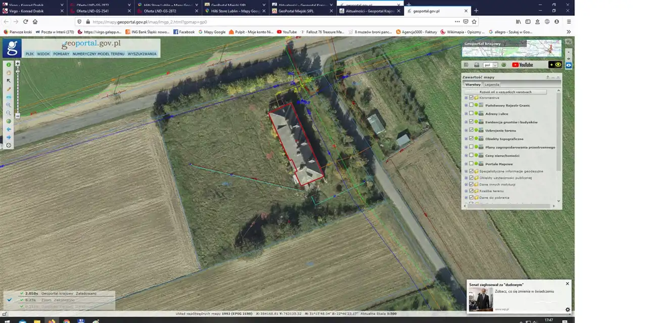Switch to the Legenda tab
647x323 pixels.
[x=492, y=84]
